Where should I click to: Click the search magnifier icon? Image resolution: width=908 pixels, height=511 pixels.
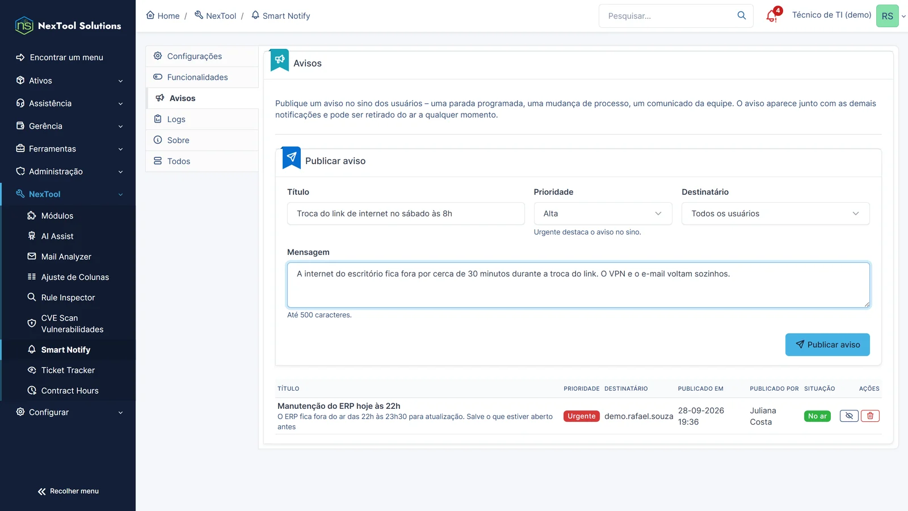pyautogui.click(x=741, y=16)
